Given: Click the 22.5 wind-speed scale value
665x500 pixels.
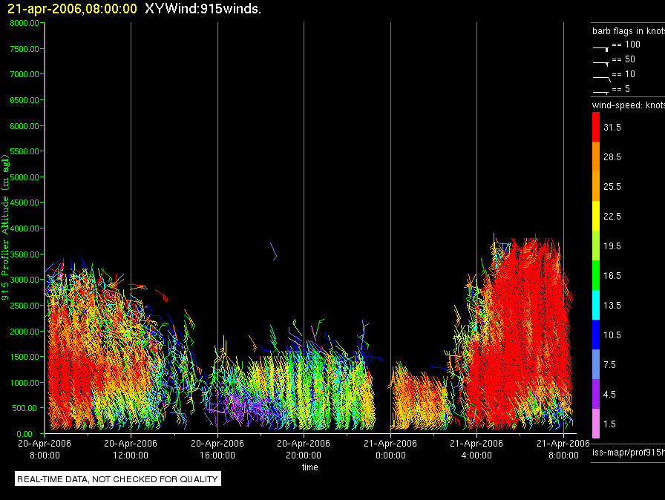Looking at the screenshot, I should point(612,217).
